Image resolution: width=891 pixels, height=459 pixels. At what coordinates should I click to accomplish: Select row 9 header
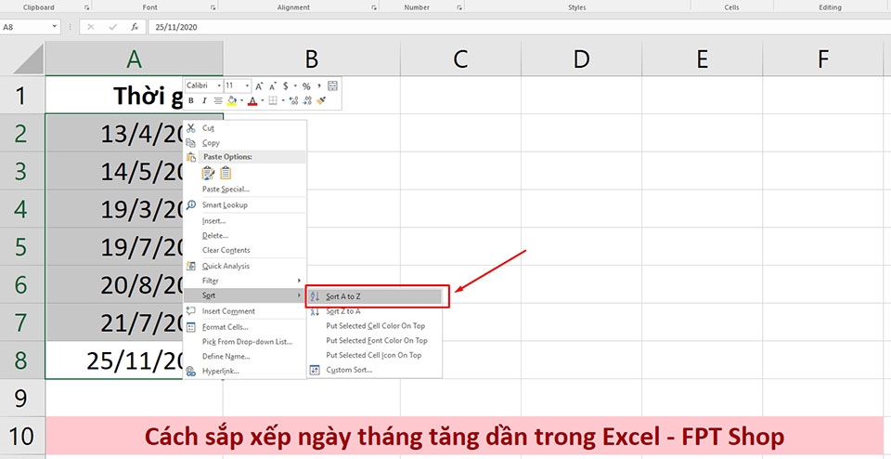point(22,399)
